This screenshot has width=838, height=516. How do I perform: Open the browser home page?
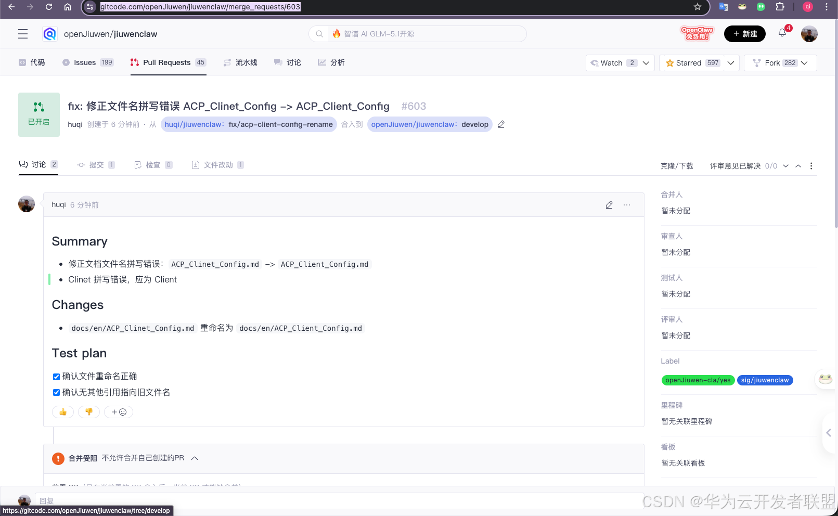(x=68, y=7)
